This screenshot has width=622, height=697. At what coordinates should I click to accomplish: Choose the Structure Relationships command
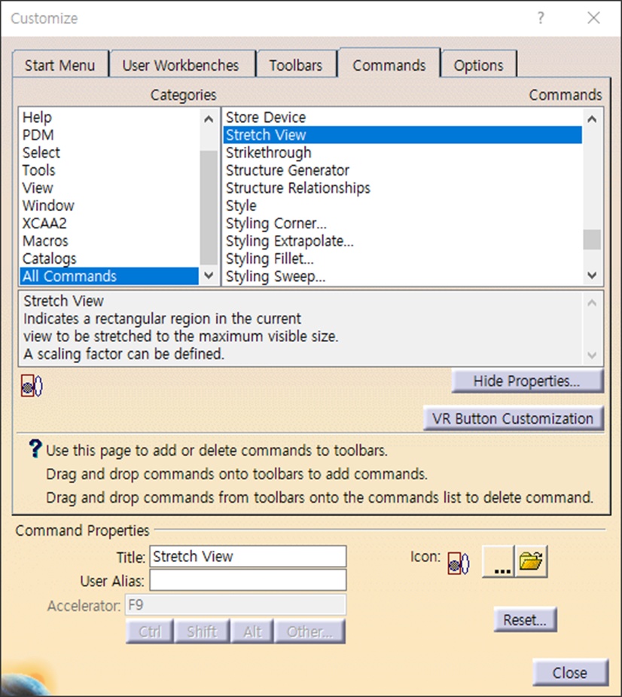pos(403,188)
